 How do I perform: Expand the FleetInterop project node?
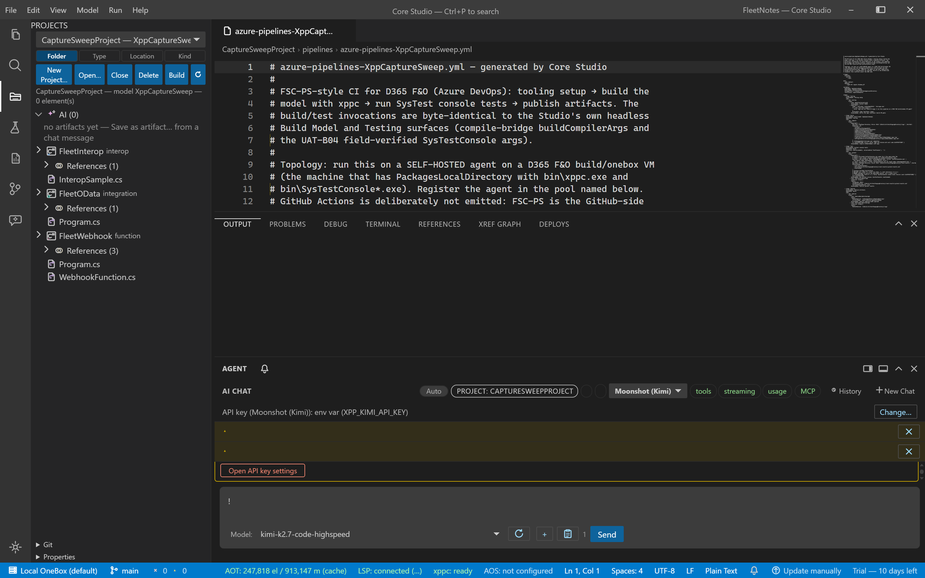pos(39,151)
